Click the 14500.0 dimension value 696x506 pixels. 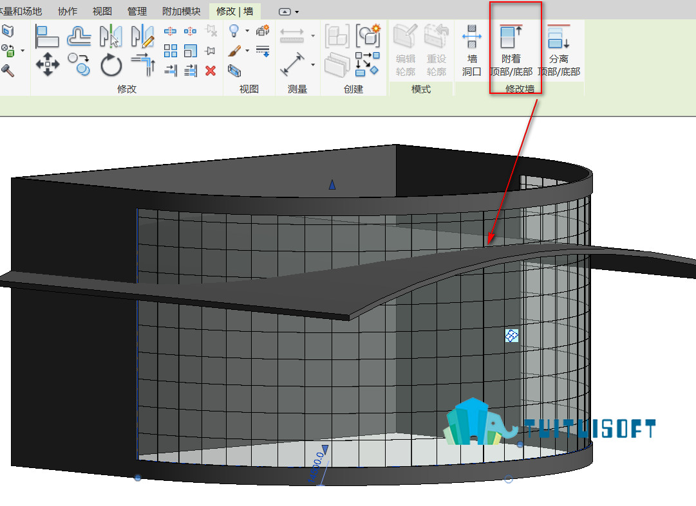(x=315, y=467)
